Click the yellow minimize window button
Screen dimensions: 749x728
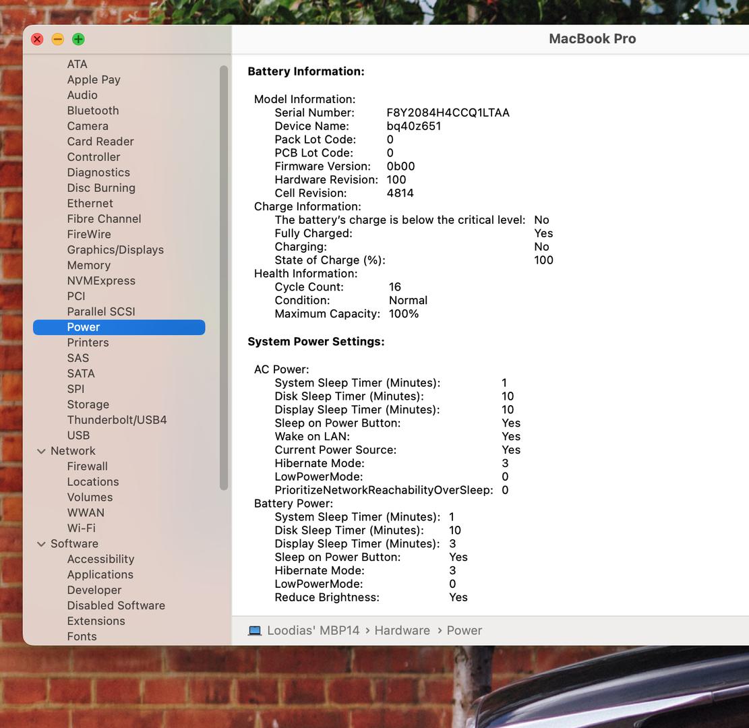pyautogui.click(x=58, y=39)
